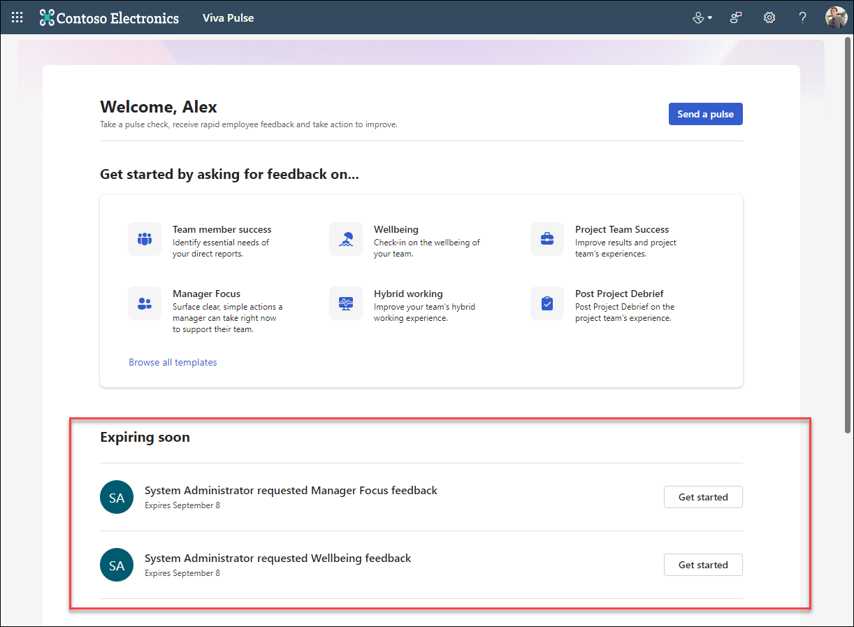Viewport: 854px width, 627px height.
Task: Click the Project Team Success briefcase icon
Action: click(547, 239)
